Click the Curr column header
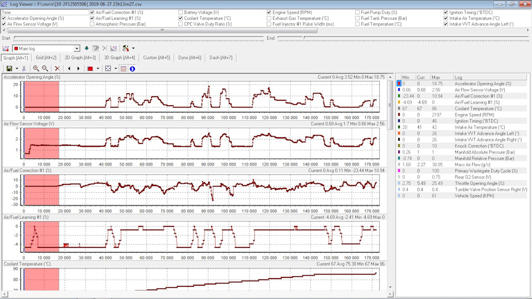532x299 pixels. [423, 78]
